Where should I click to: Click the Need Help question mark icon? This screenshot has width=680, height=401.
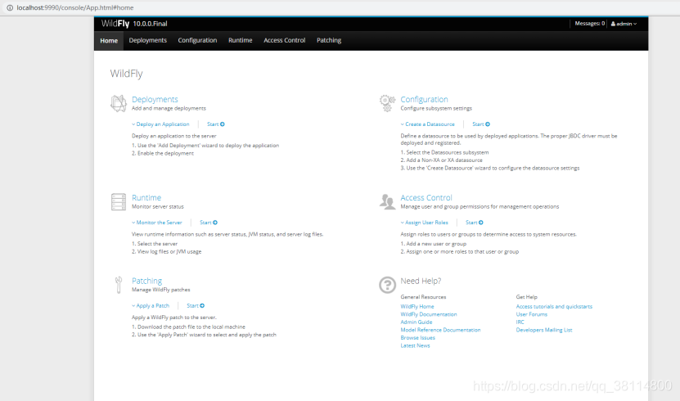pos(387,285)
